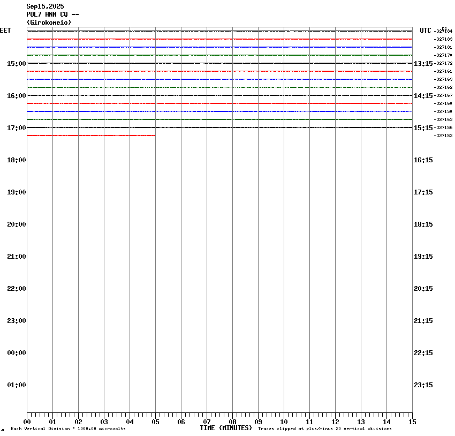Click the DC offset value "-327172"

(x=443, y=63)
